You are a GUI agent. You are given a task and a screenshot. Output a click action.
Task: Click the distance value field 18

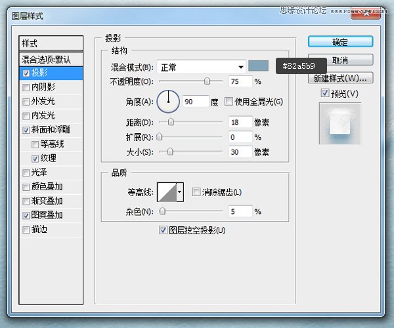coord(240,122)
